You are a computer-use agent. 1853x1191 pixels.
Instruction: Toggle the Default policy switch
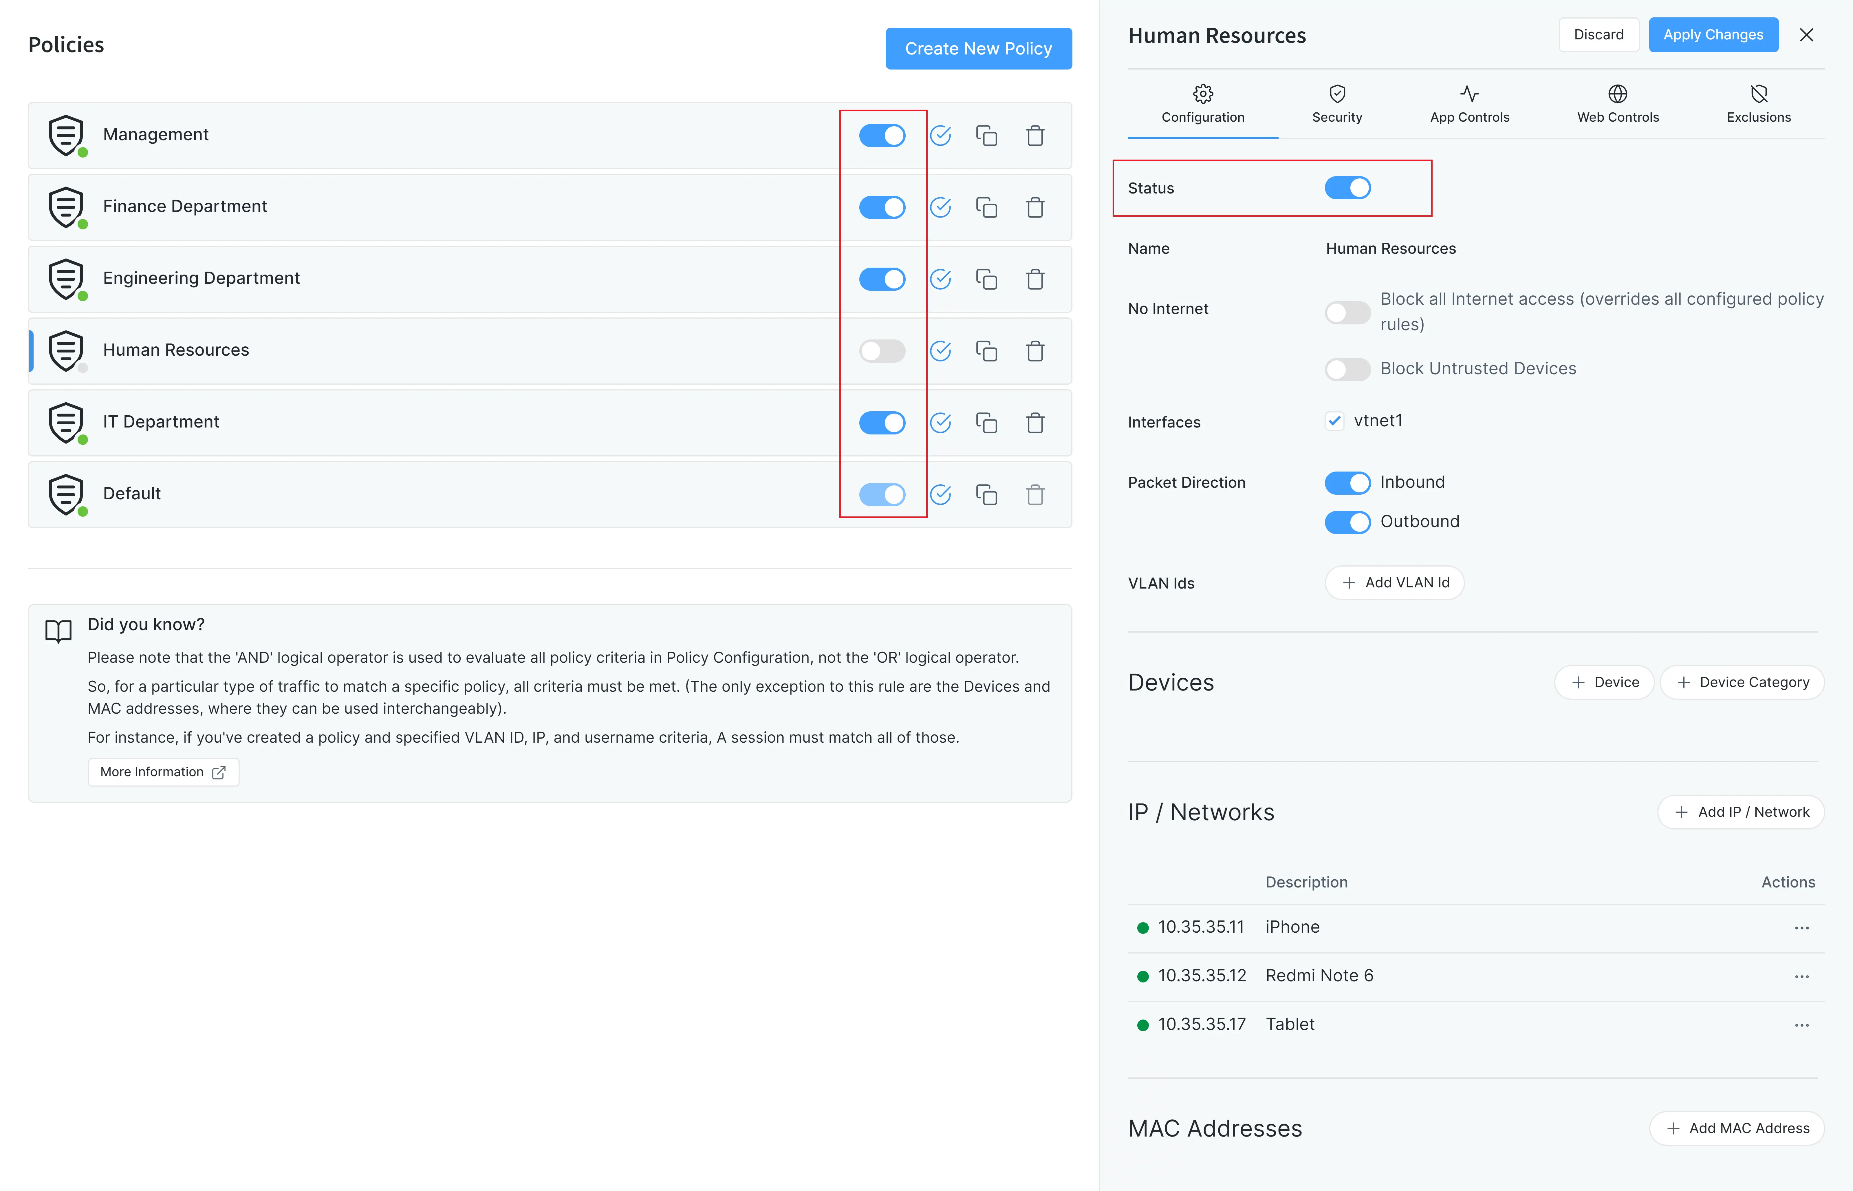(x=882, y=495)
